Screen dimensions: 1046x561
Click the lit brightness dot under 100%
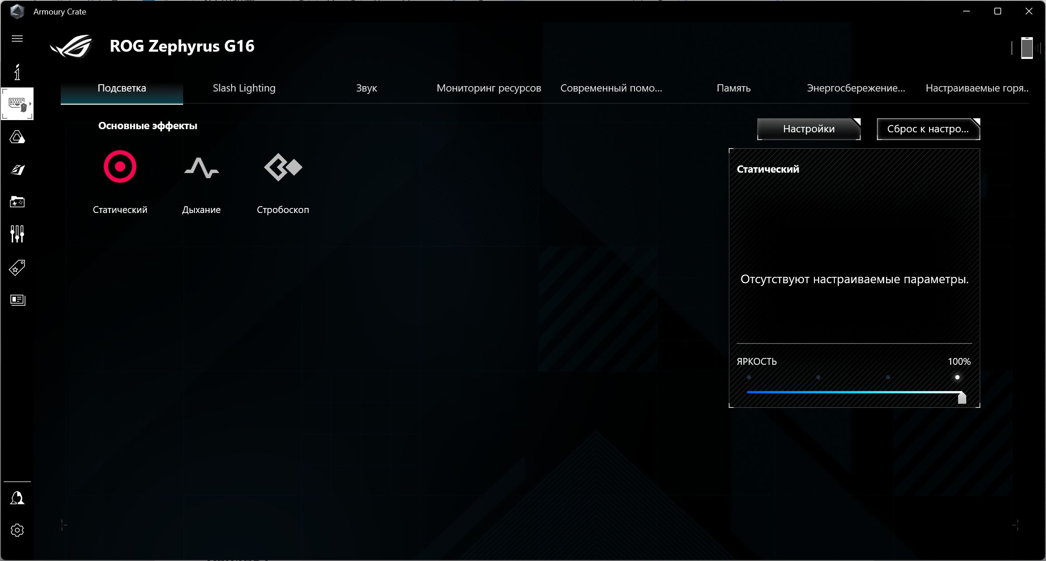957,377
